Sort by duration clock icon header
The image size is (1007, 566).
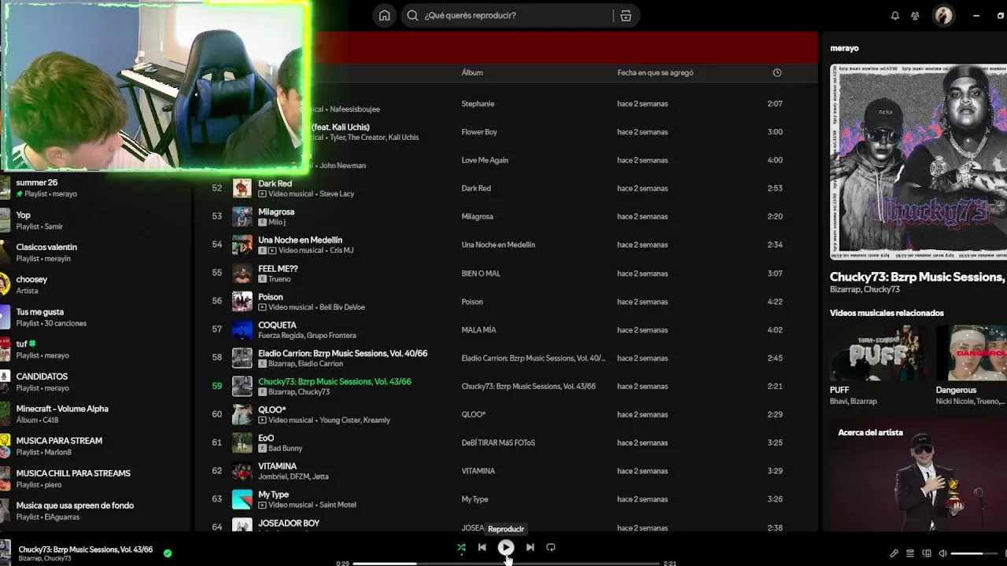click(776, 72)
